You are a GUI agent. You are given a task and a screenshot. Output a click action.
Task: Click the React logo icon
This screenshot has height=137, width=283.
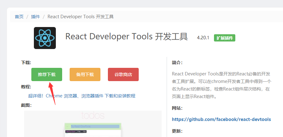click(45, 38)
